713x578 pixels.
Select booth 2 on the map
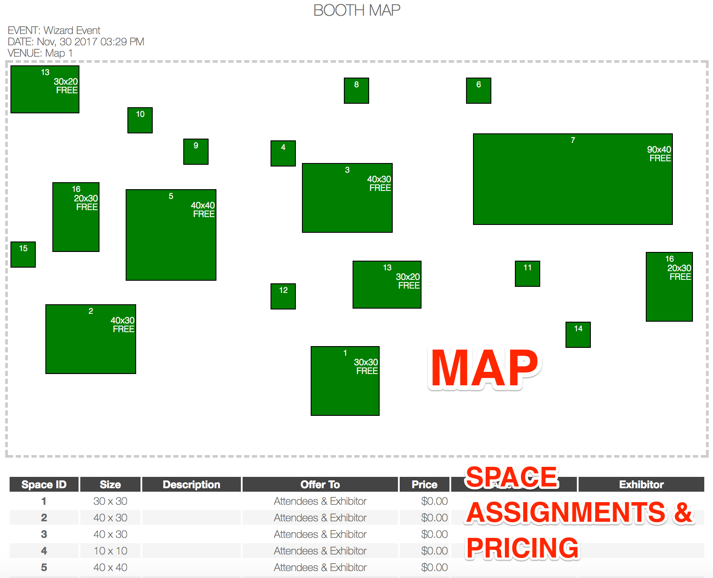[90, 339]
